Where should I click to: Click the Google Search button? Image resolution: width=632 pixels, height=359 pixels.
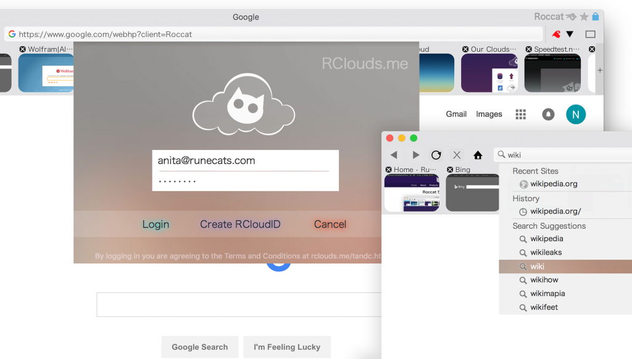tap(200, 347)
